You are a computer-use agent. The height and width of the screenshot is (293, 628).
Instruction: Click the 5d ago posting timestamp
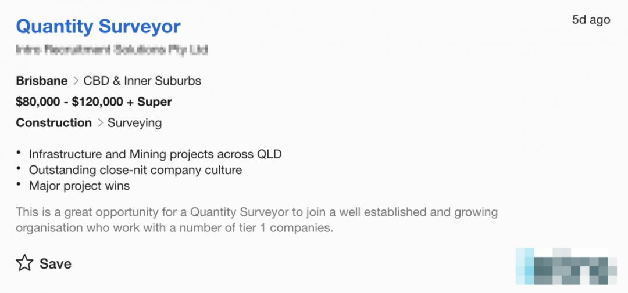[591, 20]
